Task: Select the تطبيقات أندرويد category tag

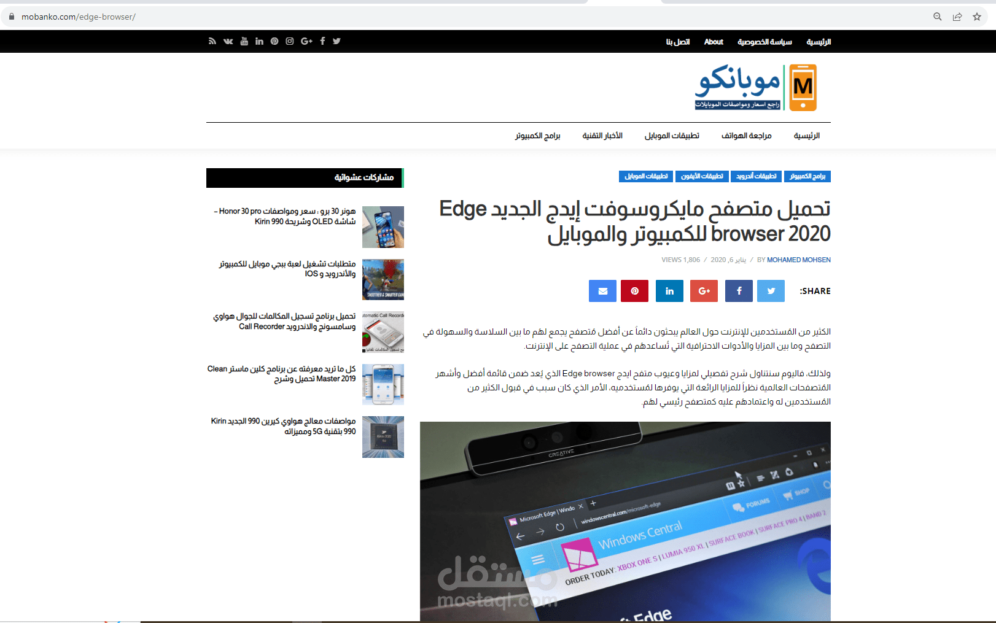Action: [x=757, y=176]
